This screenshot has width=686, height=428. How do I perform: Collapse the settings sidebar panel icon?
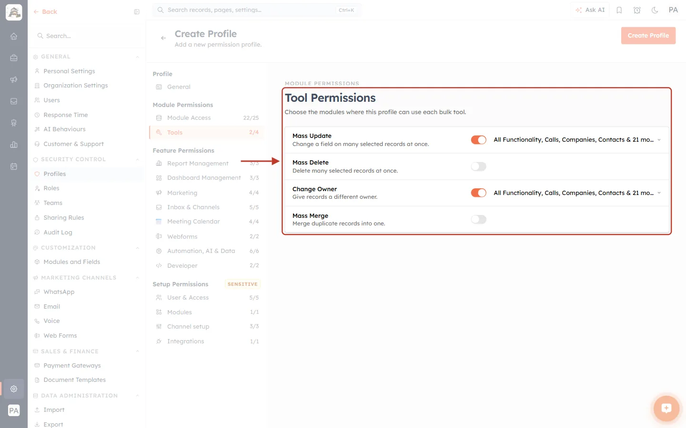[x=137, y=12]
